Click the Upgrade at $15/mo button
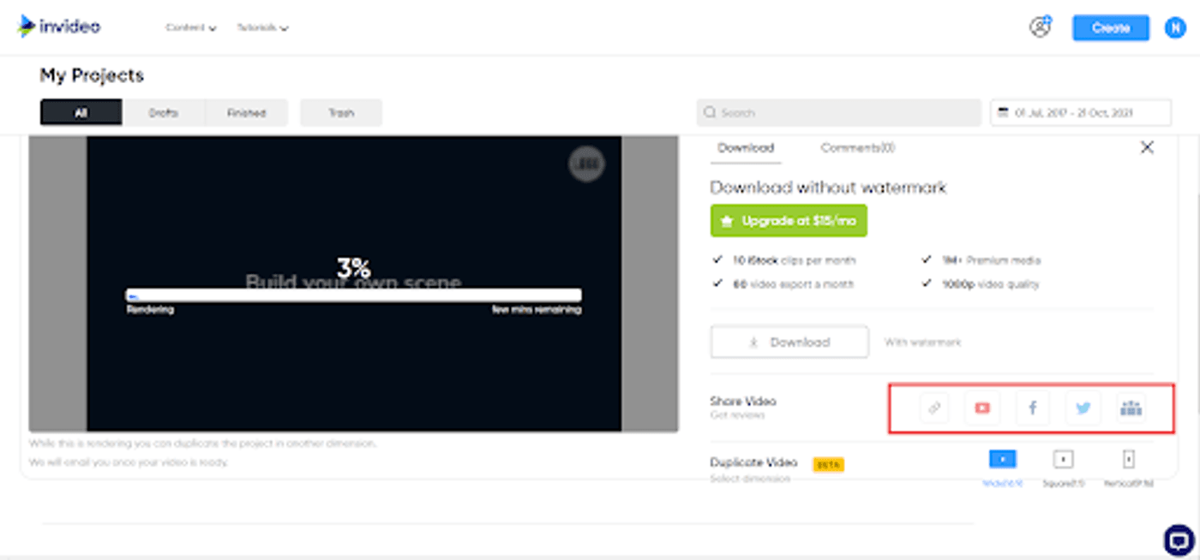The width and height of the screenshot is (1200, 560). tap(789, 220)
